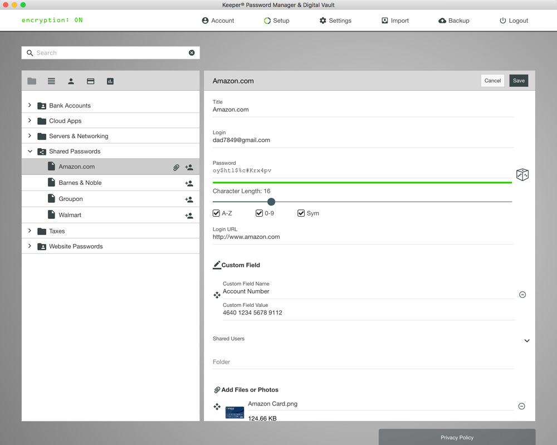This screenshot has height=445, width=557.
Task: Click the paperclip icon on Amazon.com row
Action: [176, 167]
